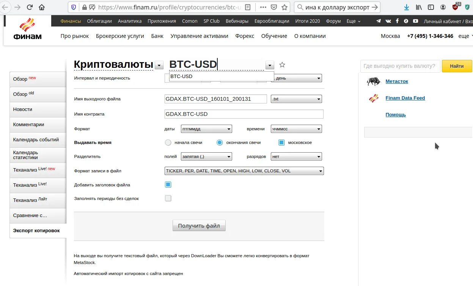473x286 pixels.
Task: Click the Финам logo
Action: tap(27, 30)
